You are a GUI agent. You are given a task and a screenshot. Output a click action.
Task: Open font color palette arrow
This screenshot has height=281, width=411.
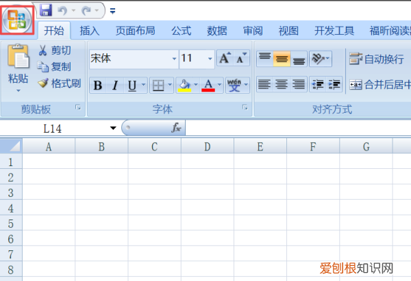[x=220, y=85]
